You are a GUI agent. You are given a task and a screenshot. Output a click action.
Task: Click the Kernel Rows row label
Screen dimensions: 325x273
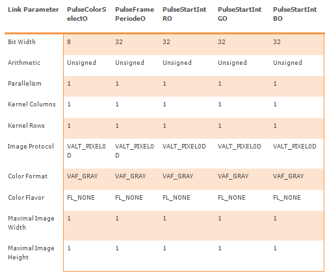pos(26,125)
